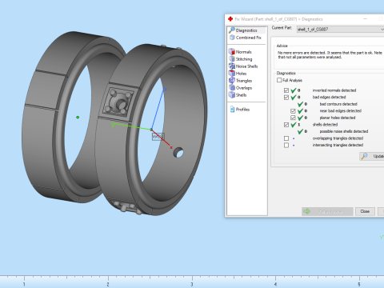This screenshot has width=384, height=288.
Task: Toggle shells detected checkbox
Action: [x=286, y=125]
